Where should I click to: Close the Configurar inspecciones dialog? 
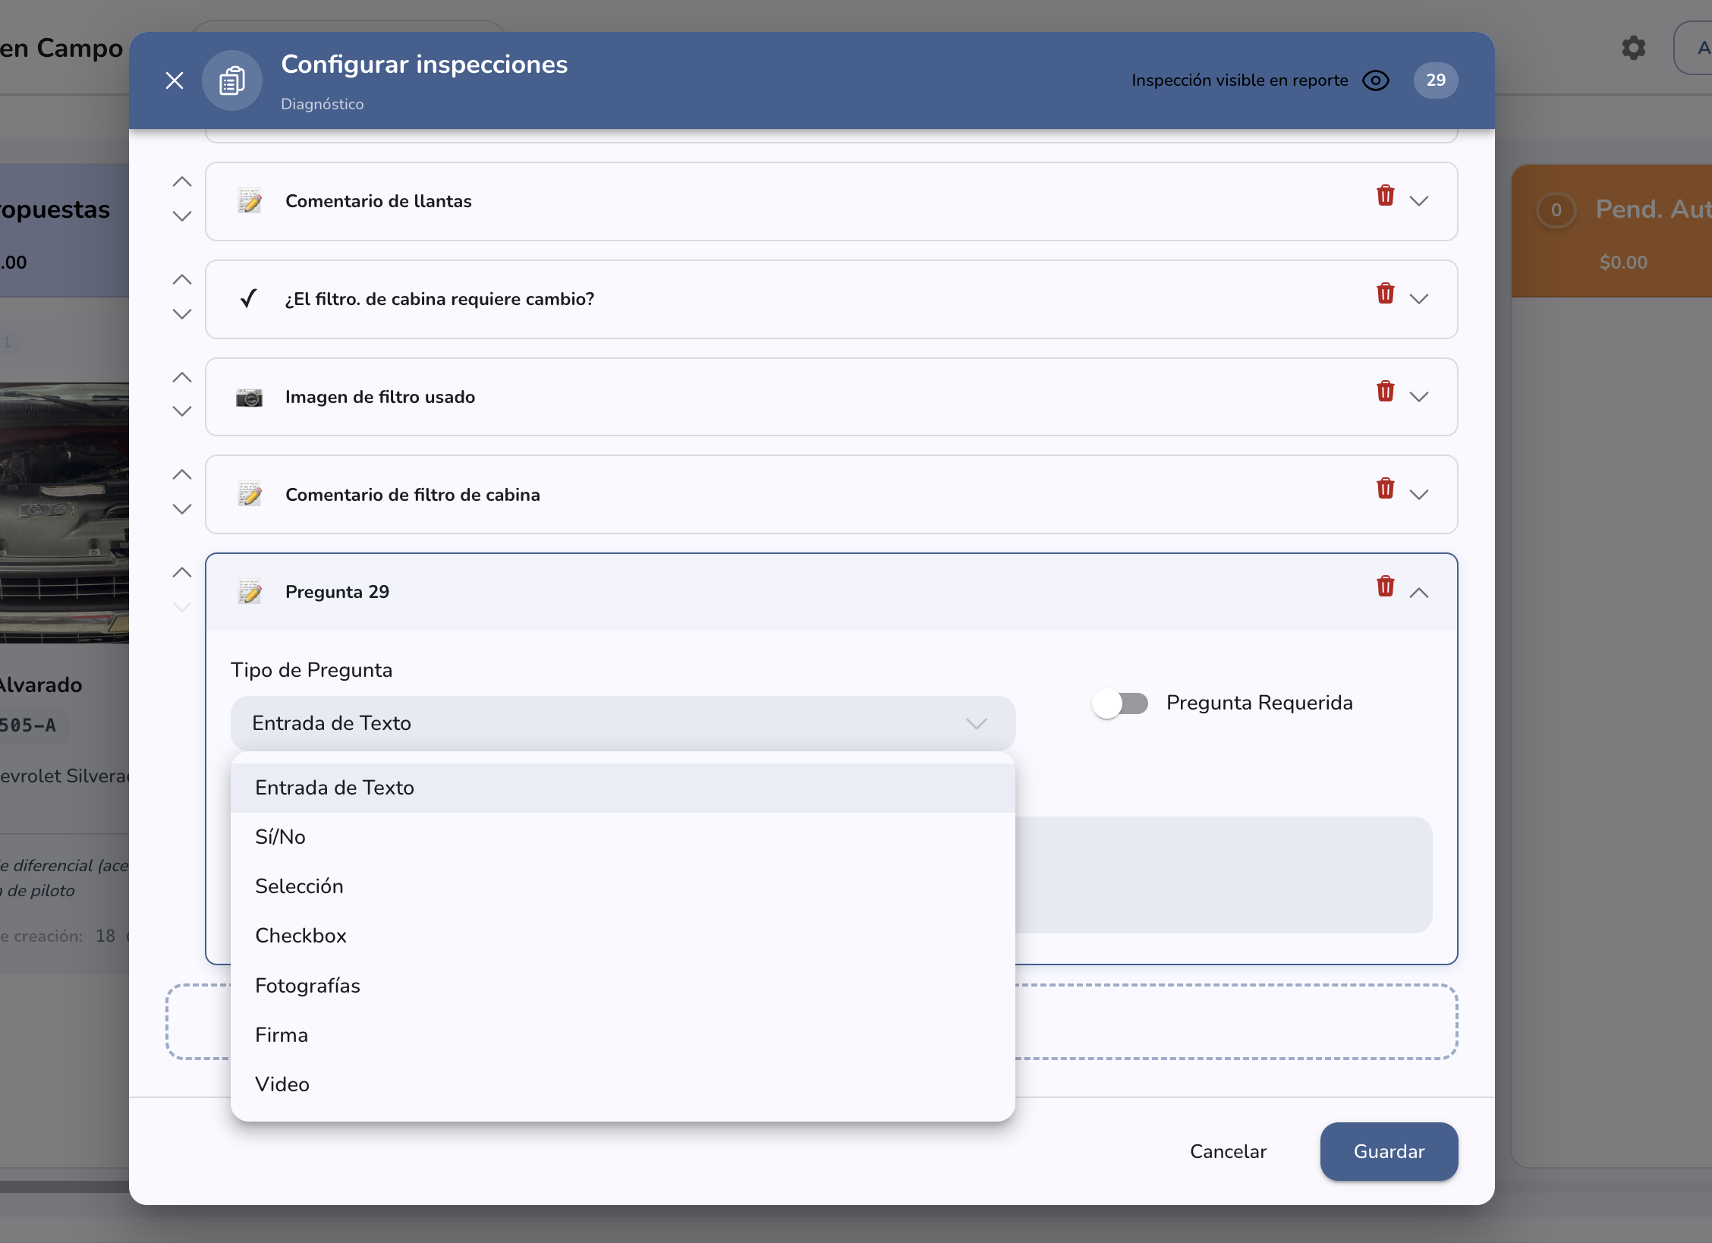[x=175, y=80]
